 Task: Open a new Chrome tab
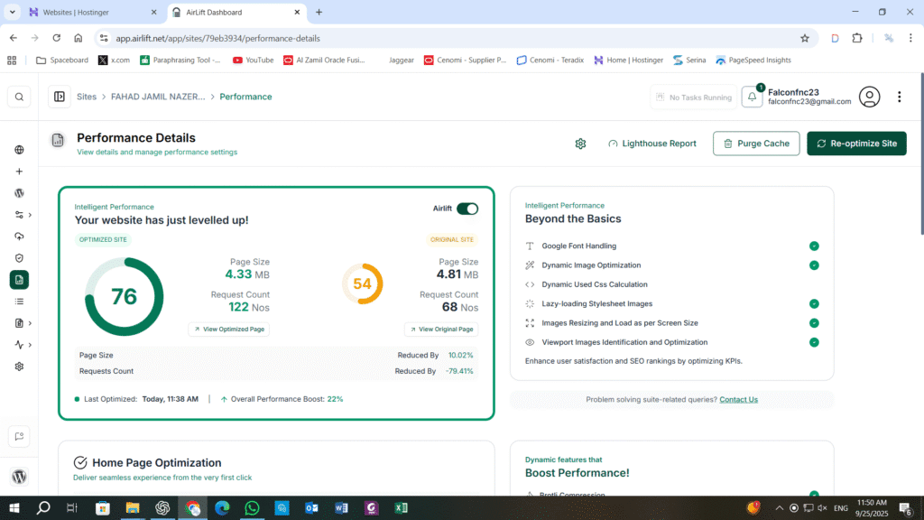click(x=319, y=12)
